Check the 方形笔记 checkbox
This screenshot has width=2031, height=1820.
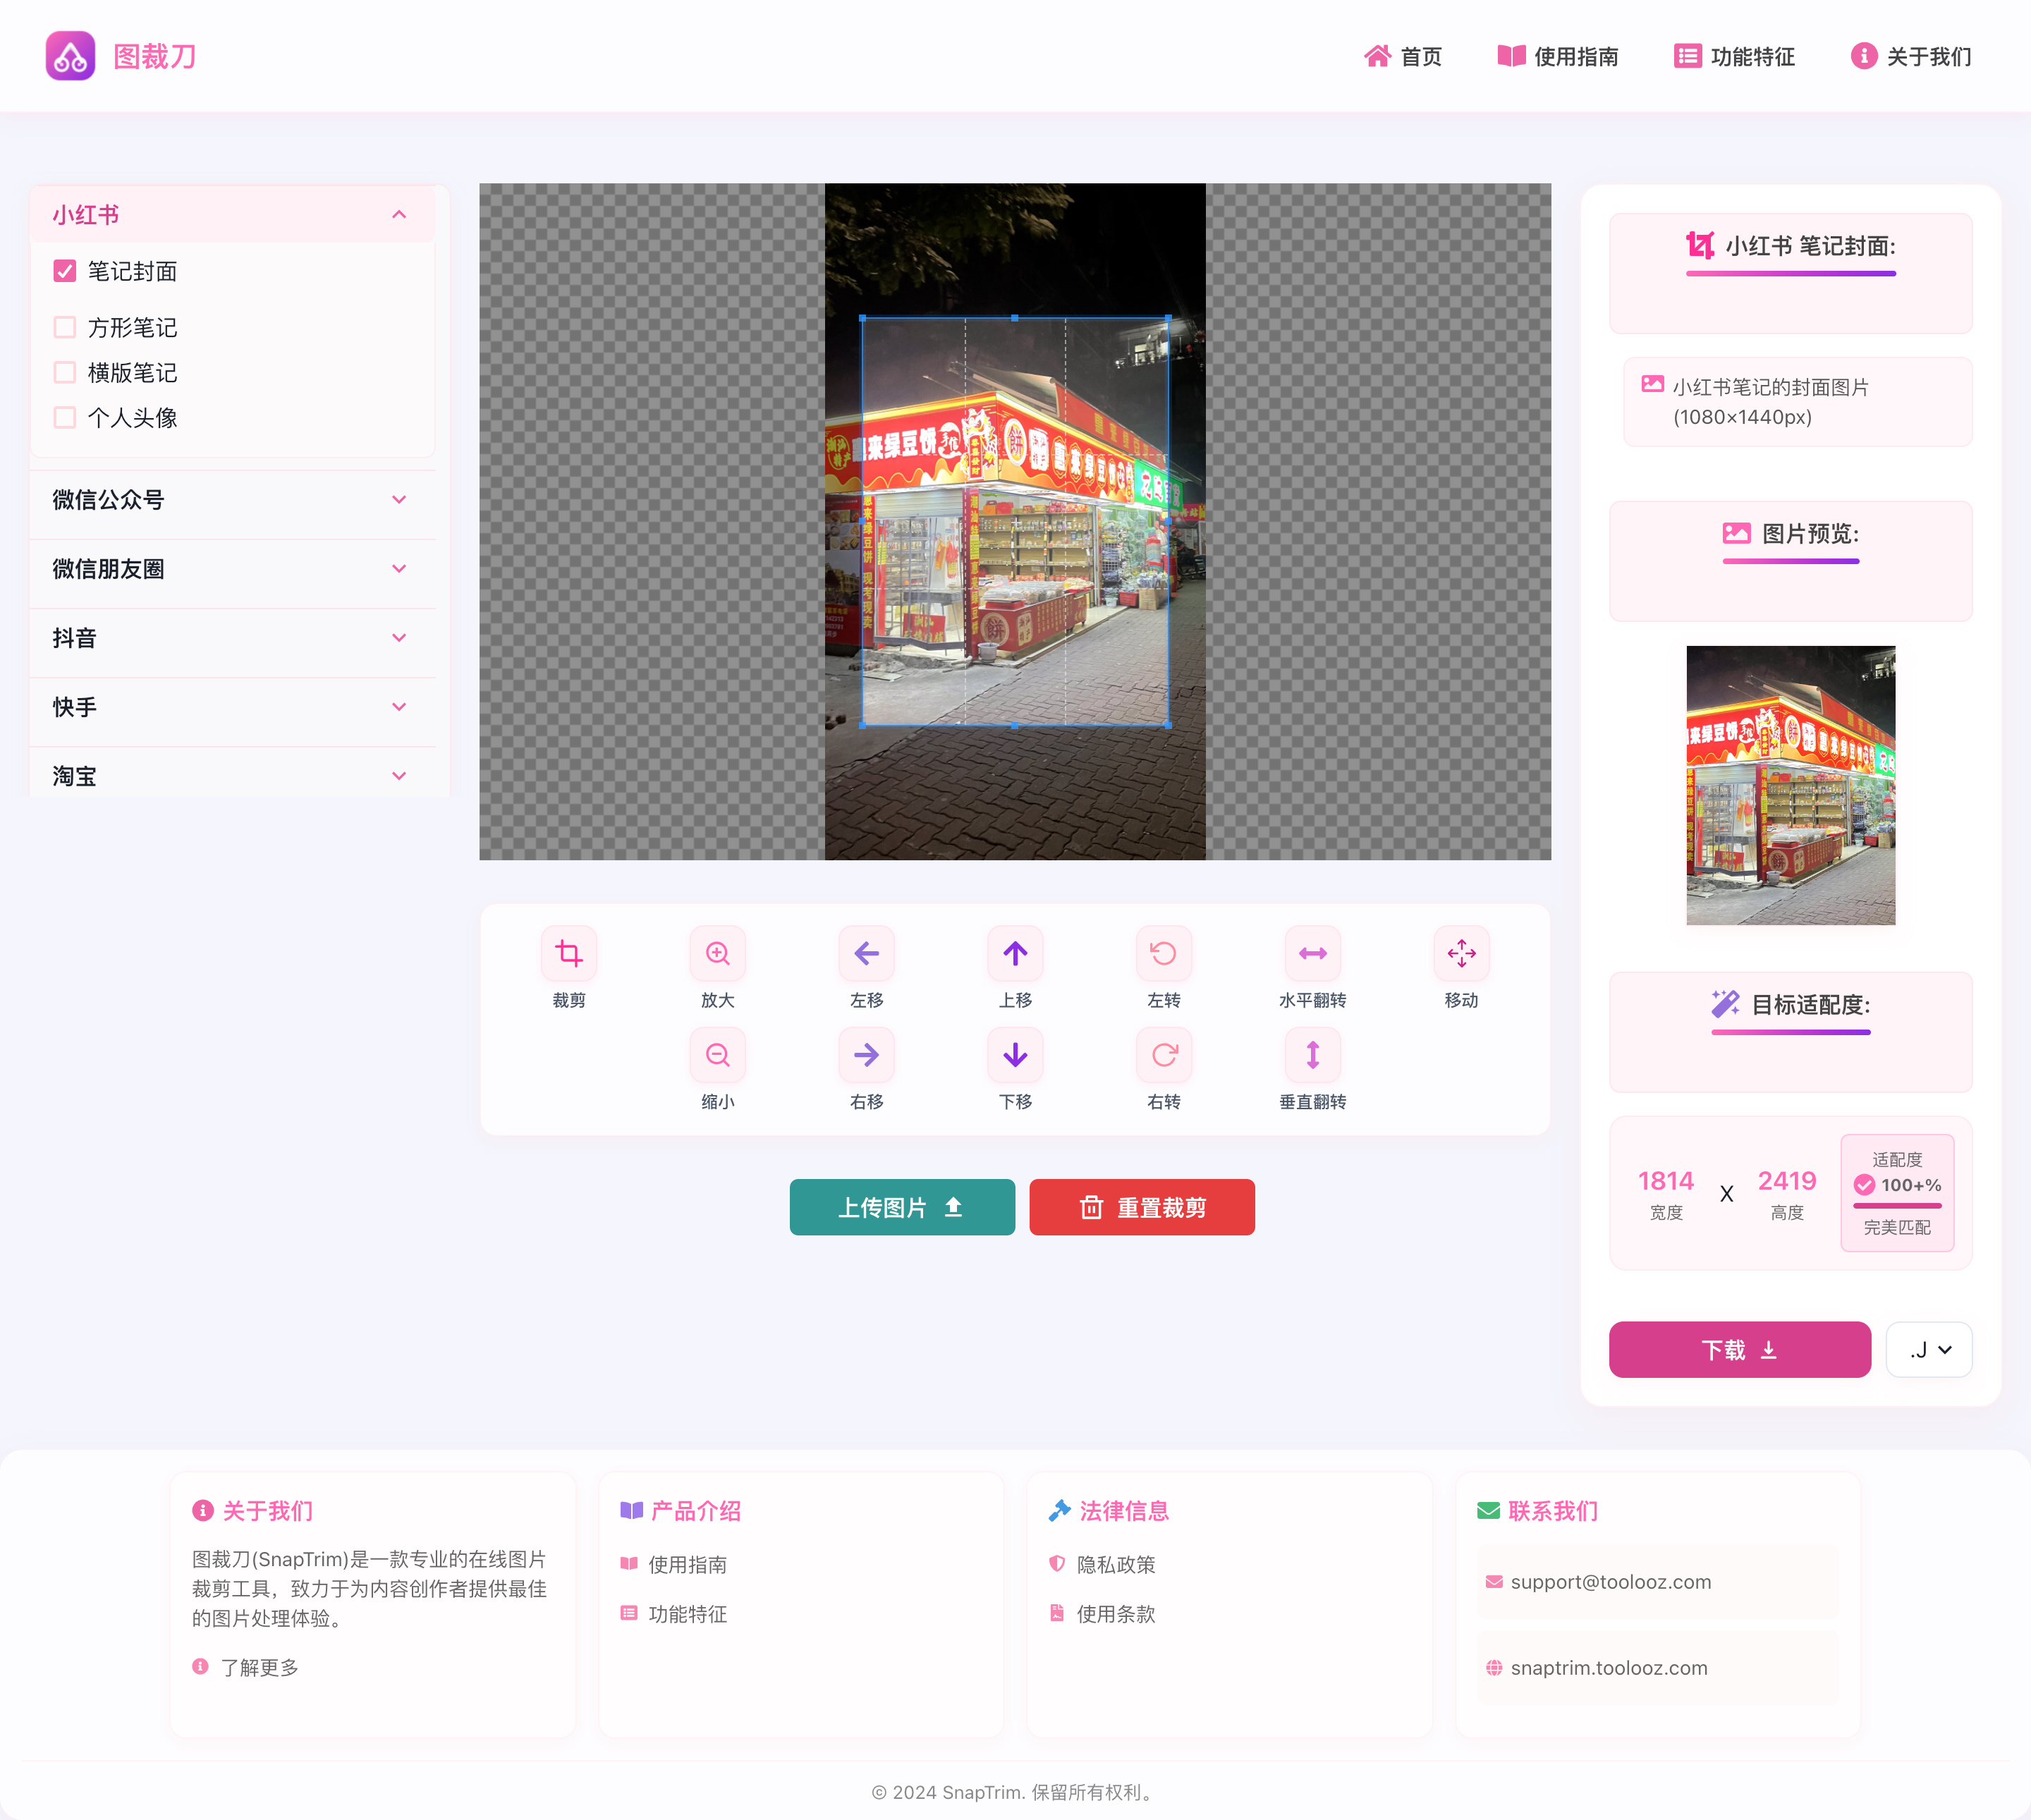[x=65, y=327]
